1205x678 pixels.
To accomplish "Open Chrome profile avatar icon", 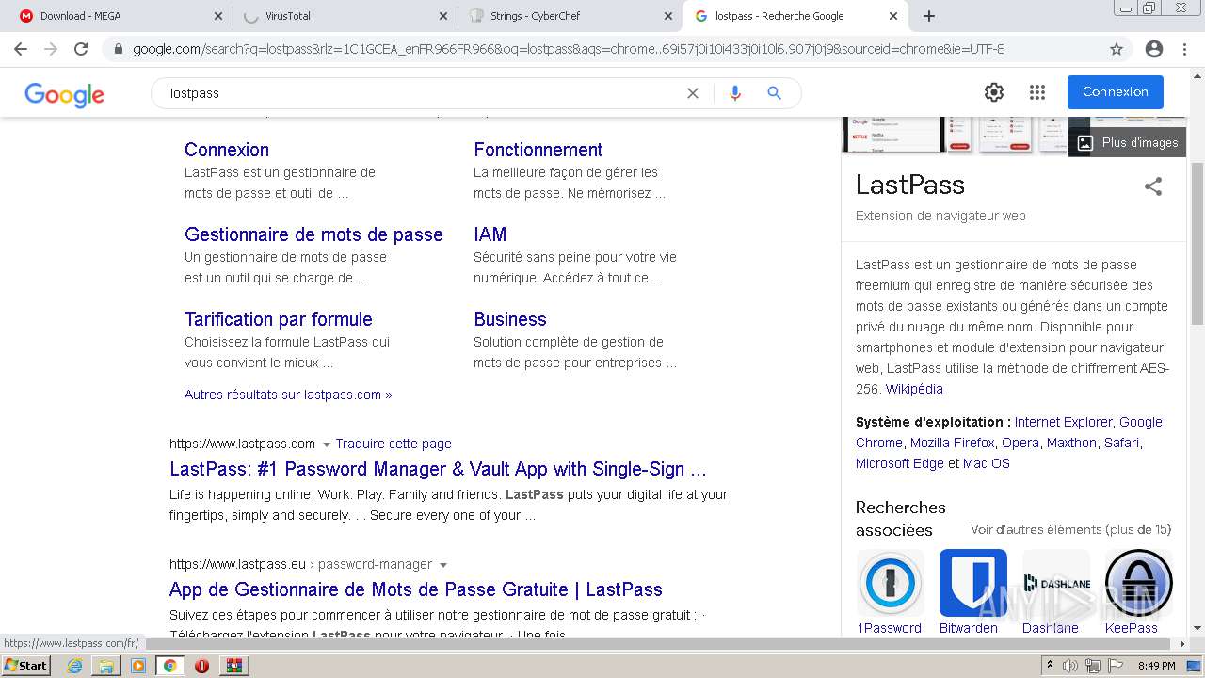I will point(1154,49).
